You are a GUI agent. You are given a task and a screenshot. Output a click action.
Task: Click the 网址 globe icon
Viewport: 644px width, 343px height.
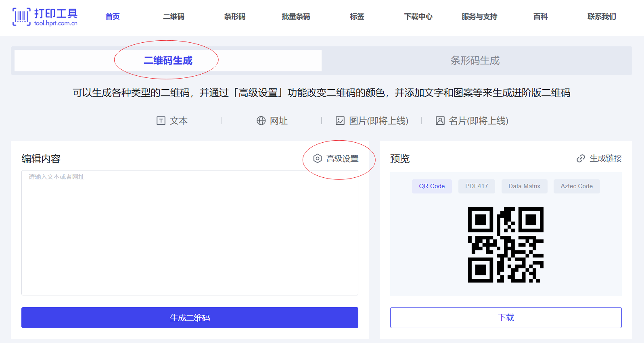261,121
